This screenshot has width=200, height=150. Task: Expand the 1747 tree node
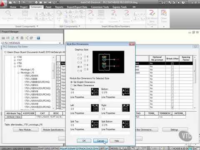pos(15,60)
